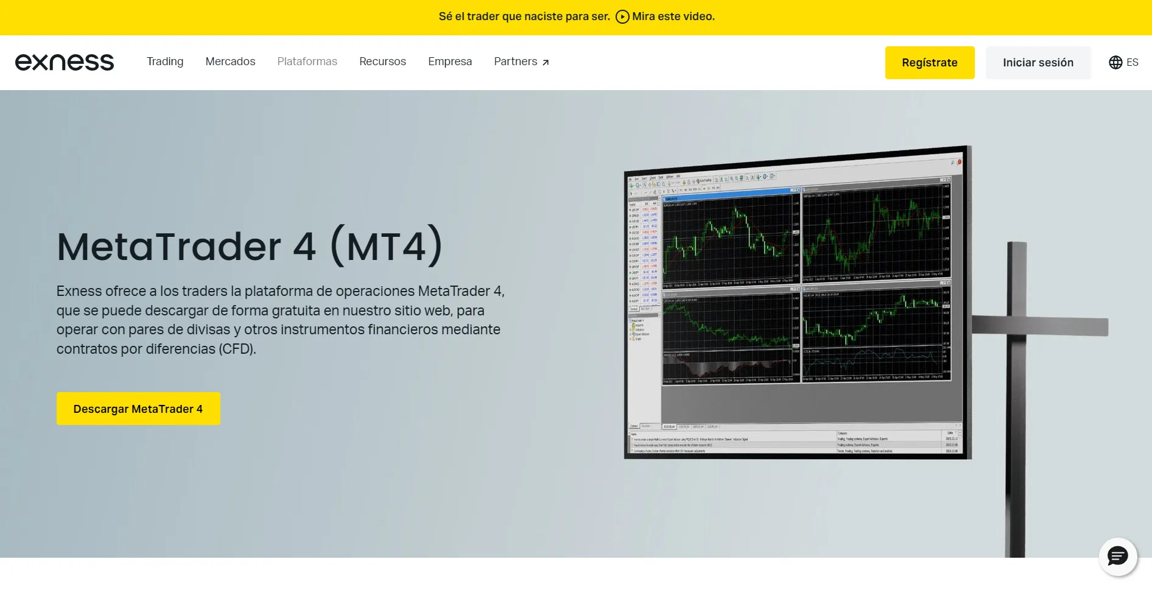The height and width of the screenshot is (590, 1152).
Task: Select the ES language label
Action: click(x=1133, y=62)
